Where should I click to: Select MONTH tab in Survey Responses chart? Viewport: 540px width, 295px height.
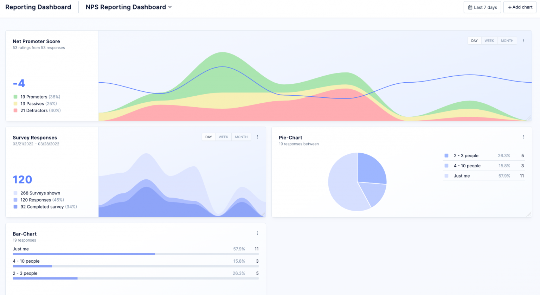click(x=241, y=137)
